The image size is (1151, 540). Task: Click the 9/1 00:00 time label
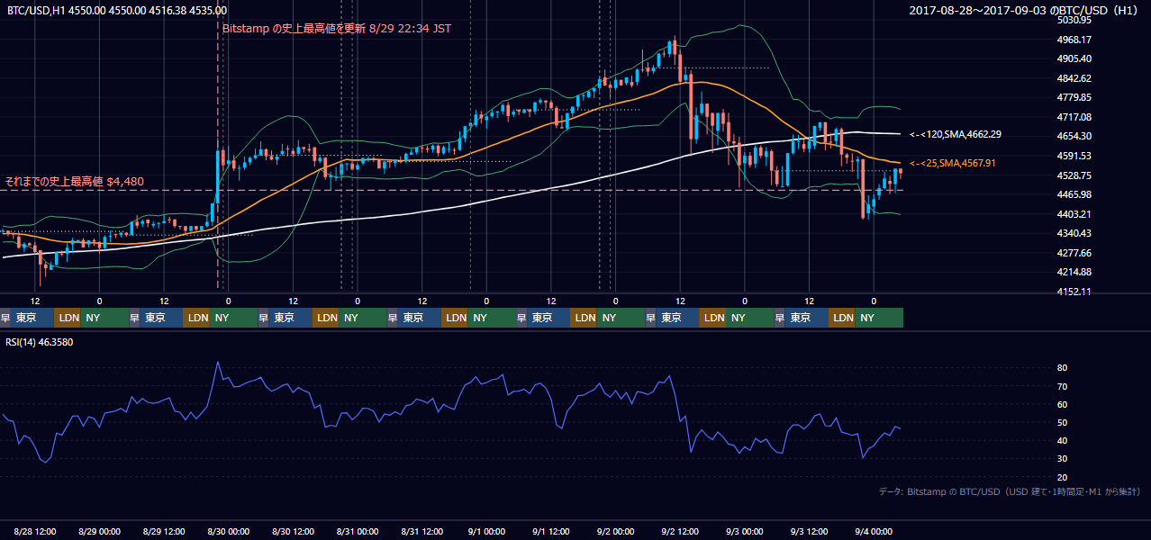488,531
